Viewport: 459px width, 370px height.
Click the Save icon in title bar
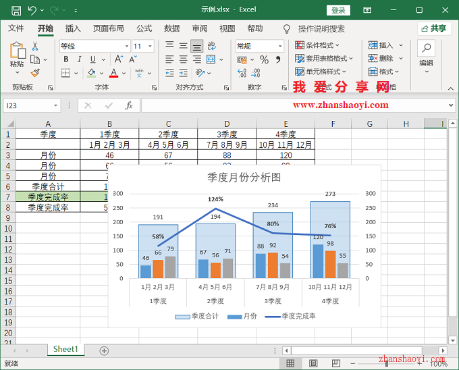(x=16, y=11)
